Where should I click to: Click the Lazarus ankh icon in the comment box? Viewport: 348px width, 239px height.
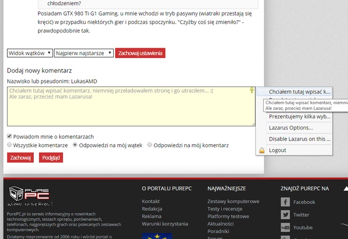coord(252,90)
